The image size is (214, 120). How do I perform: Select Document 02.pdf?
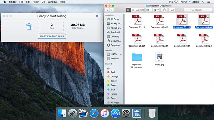pyautogui.click(x=159, y=21)
